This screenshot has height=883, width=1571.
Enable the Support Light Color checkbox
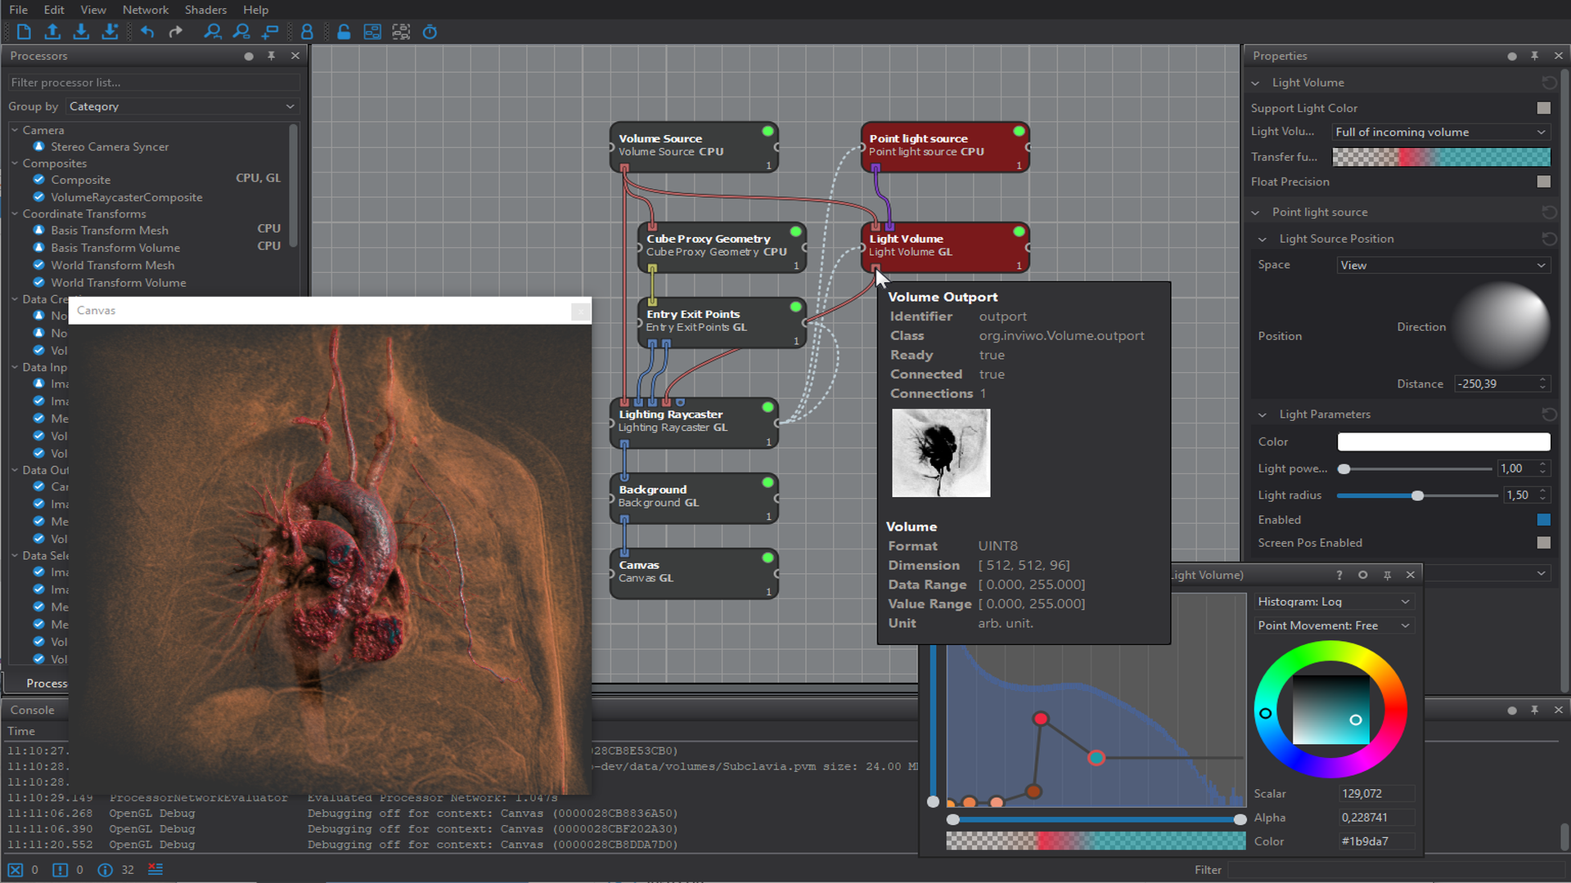pos(1543,108)
